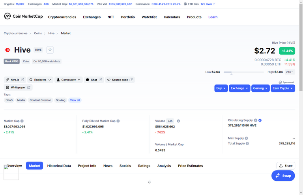Open the Exchange dropdown button
The width and height of the screenshot is (303, 195).
coord(239,88)
